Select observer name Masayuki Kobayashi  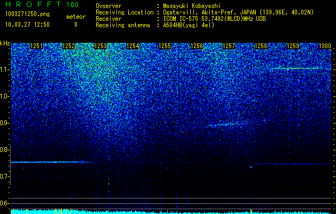pyautogui.click(x=192, y=6)
